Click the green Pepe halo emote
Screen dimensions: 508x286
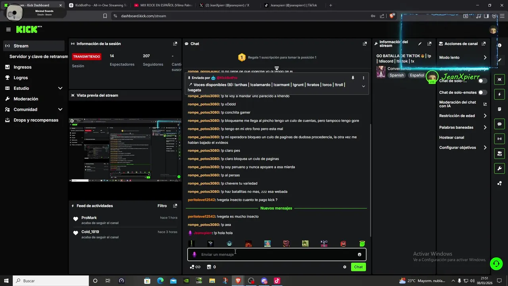point(362,243)
